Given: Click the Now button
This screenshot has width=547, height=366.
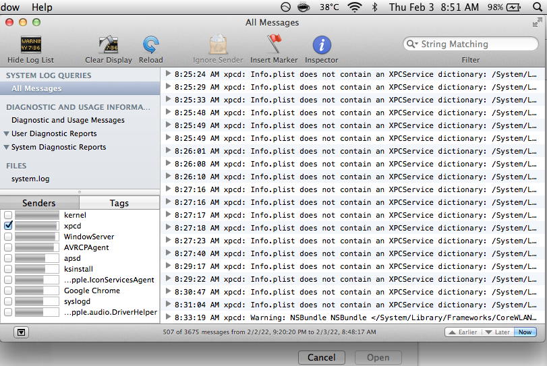Looking at the screenshot, I should [x=525, y=332].
